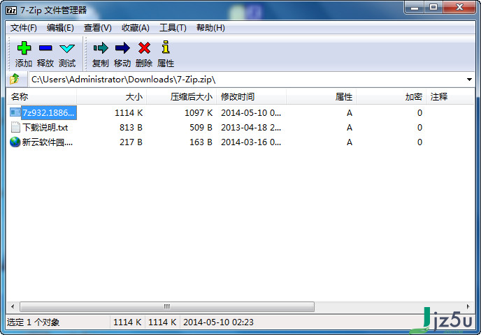Image resolution: width=481 pixels, height=335 pixels.
Task: Click the scrollbar right arrow
Action: tap(468, 306)
